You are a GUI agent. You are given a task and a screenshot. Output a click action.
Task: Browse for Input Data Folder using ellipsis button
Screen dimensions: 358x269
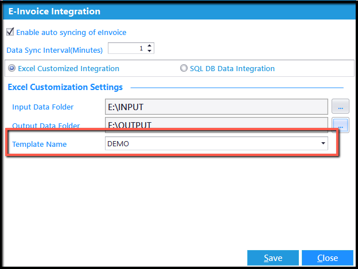tap(340, 106)
